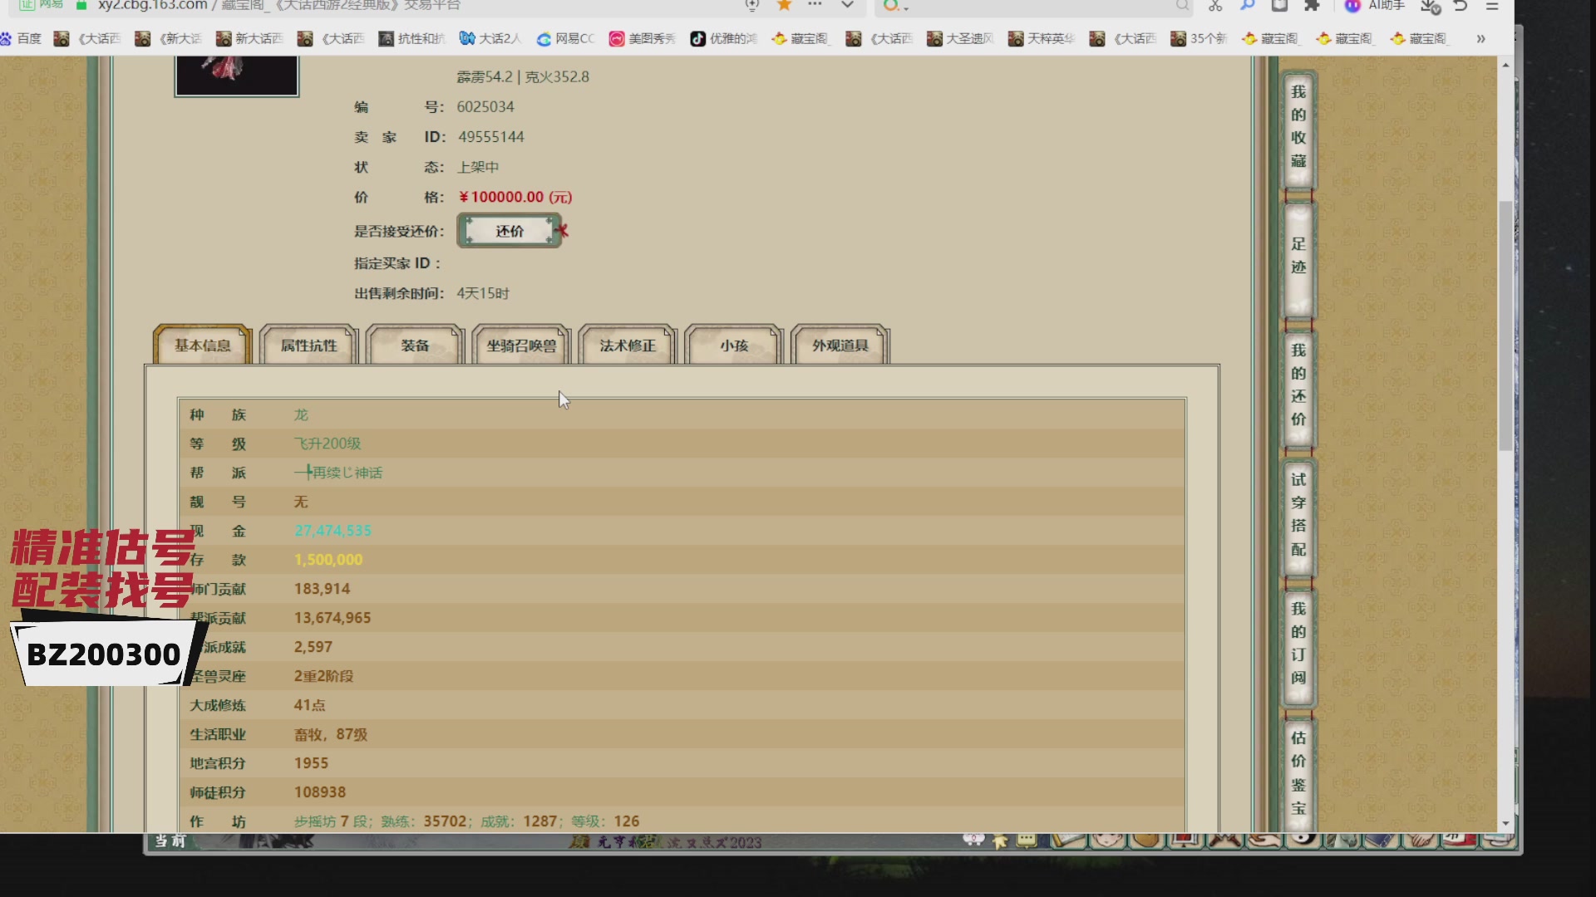Screen dimensions: 1596x897
Task: Expand hidden bookmarks overflow chevron
Action: [x=1480, y=38]
